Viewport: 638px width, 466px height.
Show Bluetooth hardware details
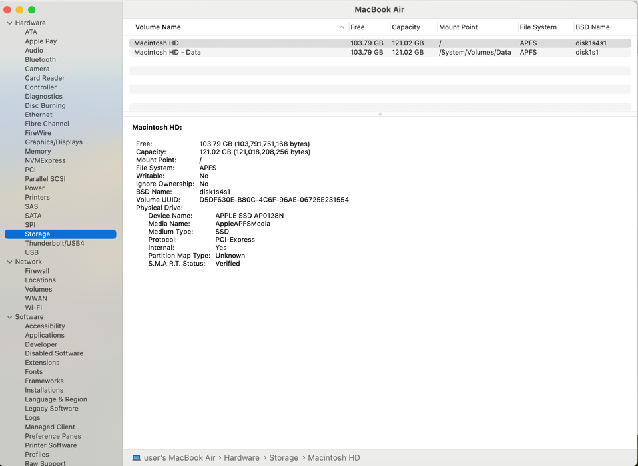[x=40, y=59]
